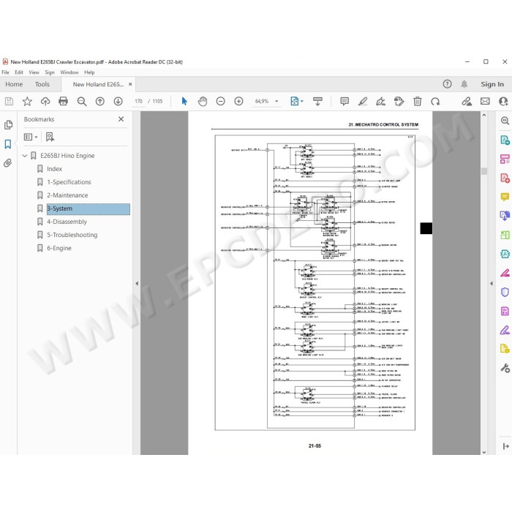This screenshot has height=512, width=512.
Task: Collapse the right tools pane arrow
Action: [x=492, y=284]
